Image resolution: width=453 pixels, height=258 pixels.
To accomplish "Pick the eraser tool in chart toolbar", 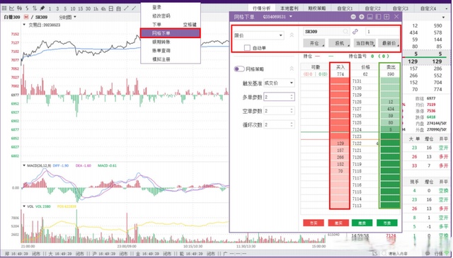I will 42,8.
